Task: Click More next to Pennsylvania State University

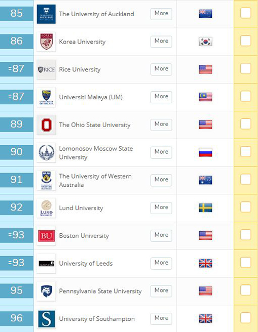Action: (161, 291)
